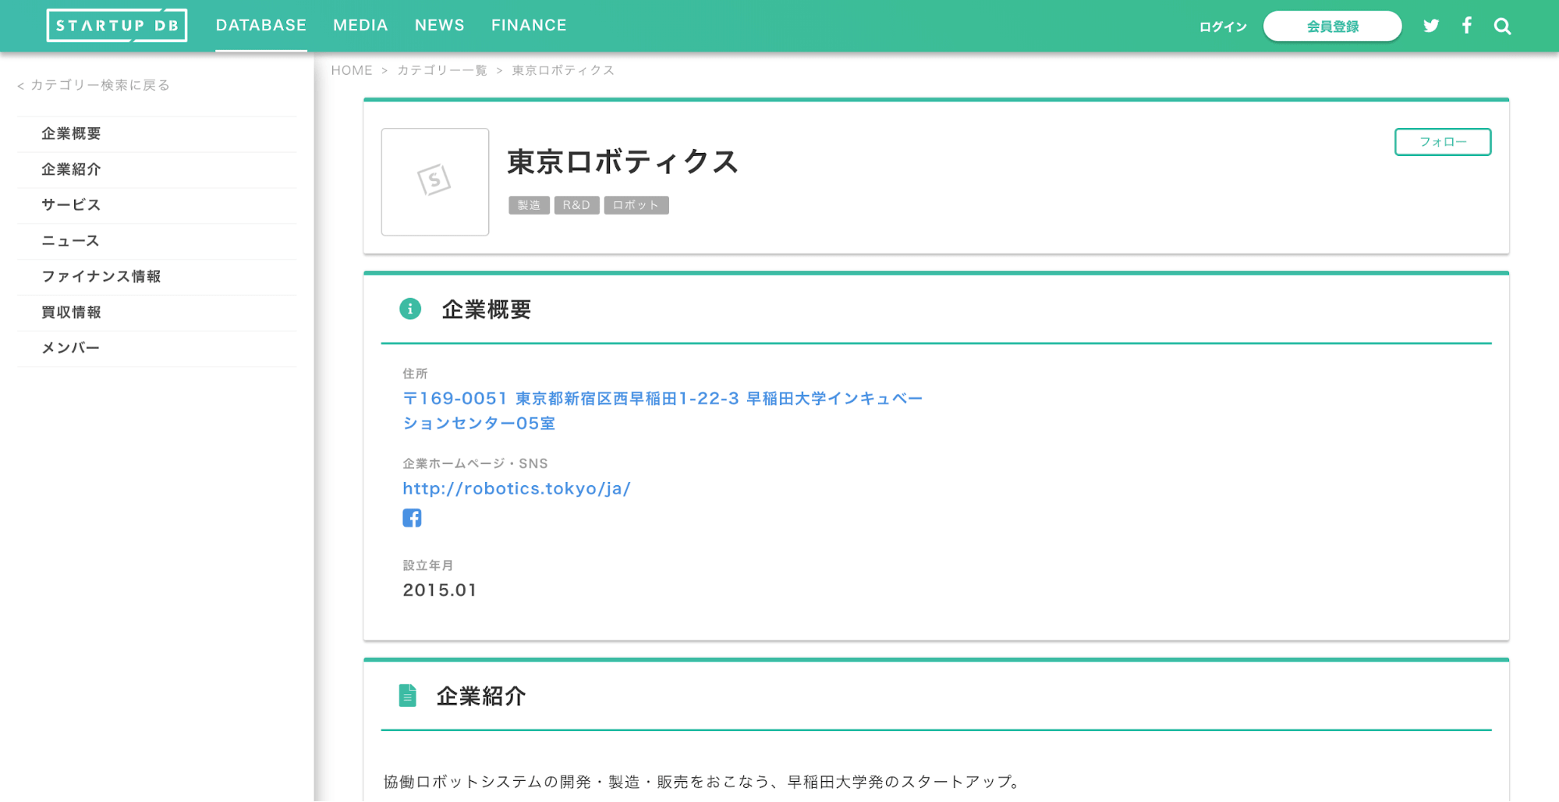Screen dimensions: 1559x802
Task: Select サービス in sidebar
Action: (x=157, y=206)
